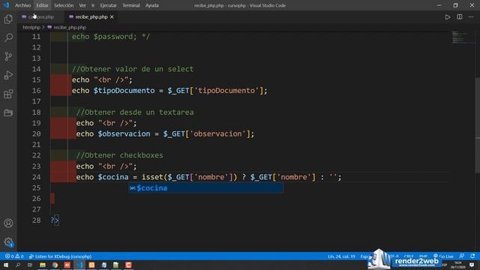
Task: Open the folder icon view in activity bar
Action: (8, 112)
